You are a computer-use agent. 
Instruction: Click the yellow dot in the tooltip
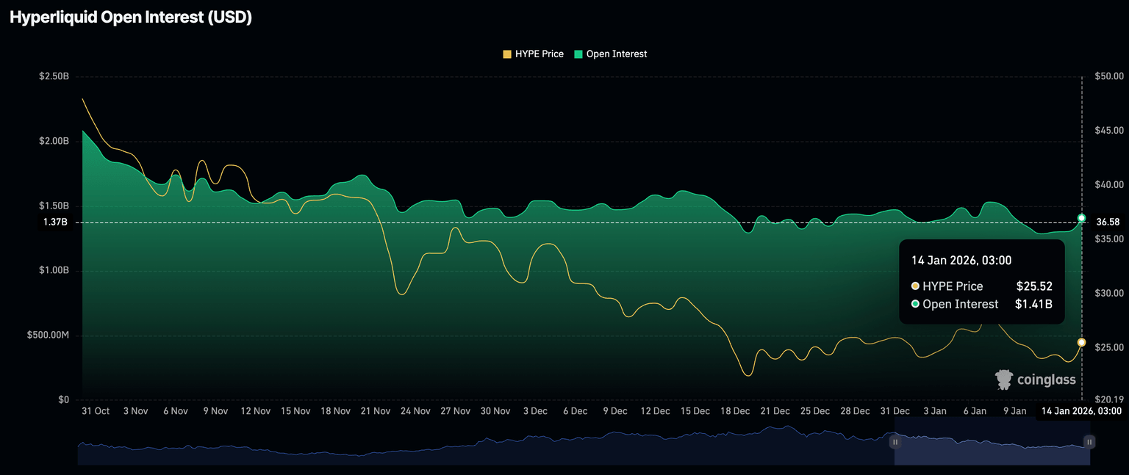point(915,286)
